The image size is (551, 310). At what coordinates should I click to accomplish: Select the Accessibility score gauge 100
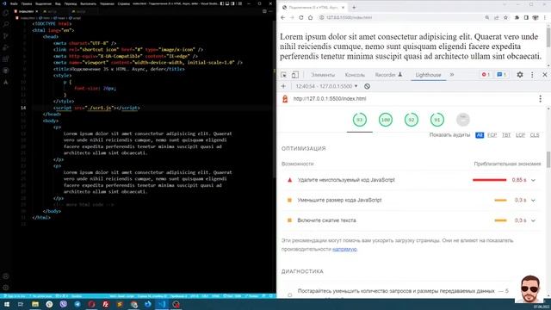pos(386,120)
